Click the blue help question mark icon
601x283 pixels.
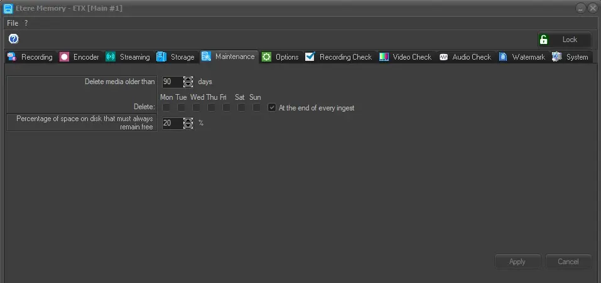pos(13,39)
